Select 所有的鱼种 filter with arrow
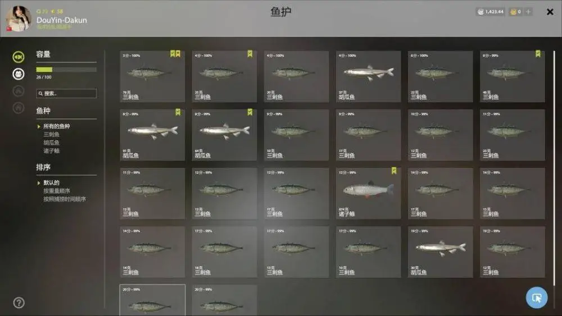This screenshot has height=316, width=562. (x=54, y=126)
